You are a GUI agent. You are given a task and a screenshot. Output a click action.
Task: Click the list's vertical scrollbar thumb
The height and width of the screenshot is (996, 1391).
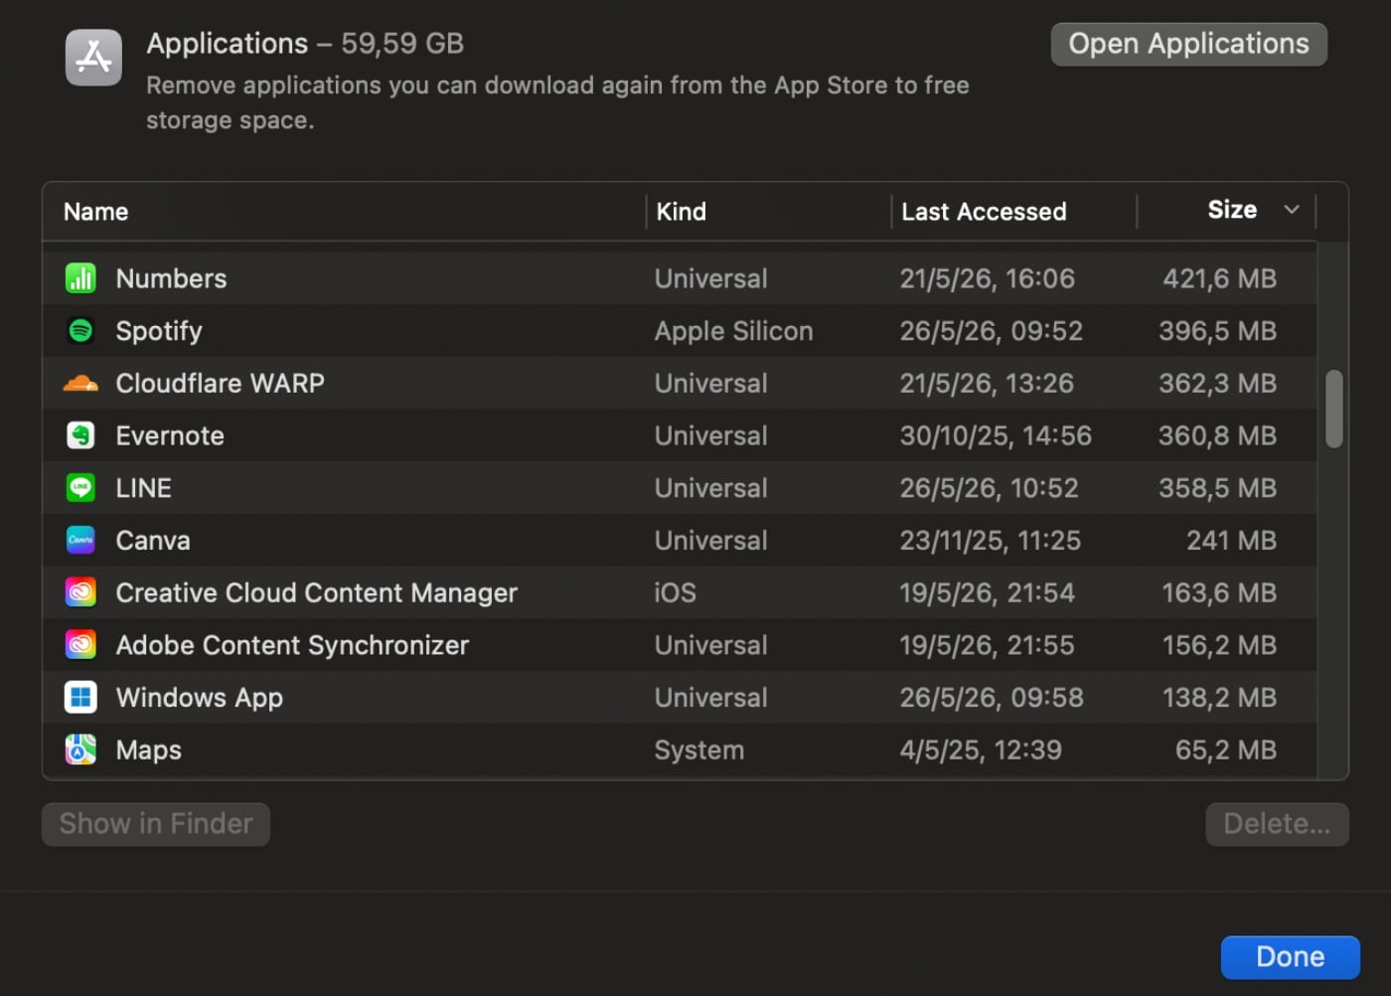coord(1334,410)
